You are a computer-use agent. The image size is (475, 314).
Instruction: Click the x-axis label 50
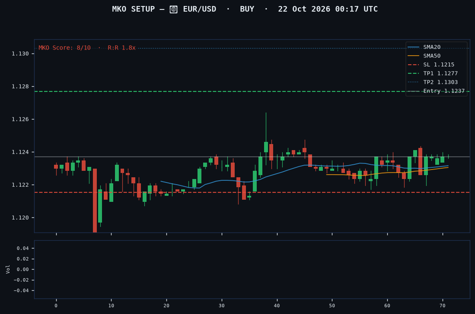pos(332,306)
